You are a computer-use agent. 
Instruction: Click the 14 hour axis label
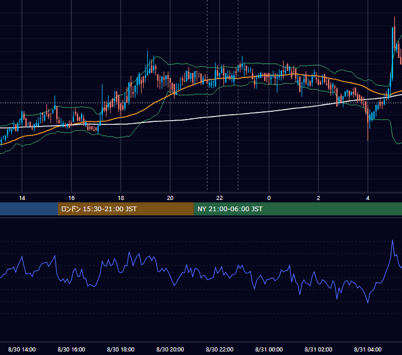[22, 198]
